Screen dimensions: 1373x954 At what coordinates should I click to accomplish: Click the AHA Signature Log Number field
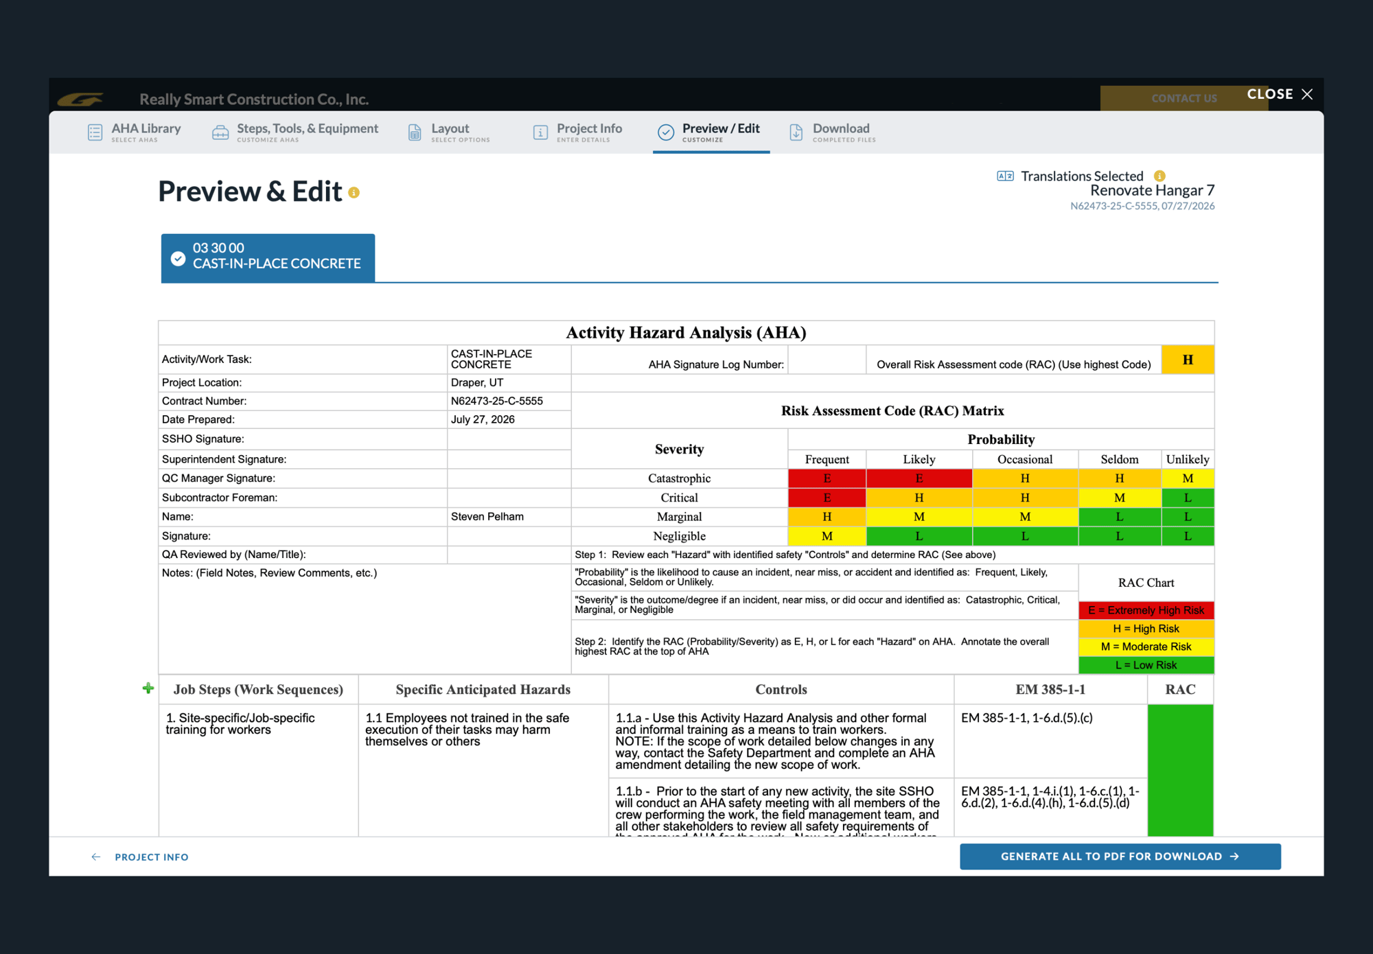tap(827, 360)
